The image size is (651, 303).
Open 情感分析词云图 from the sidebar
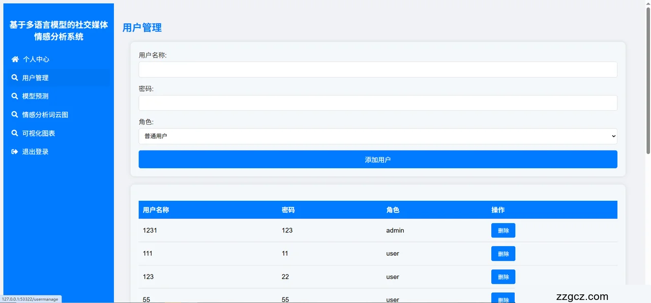coord(45,115)
